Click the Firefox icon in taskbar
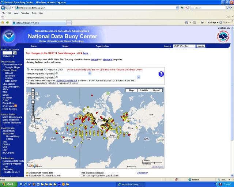234x187 pixels. pos(34,184)
